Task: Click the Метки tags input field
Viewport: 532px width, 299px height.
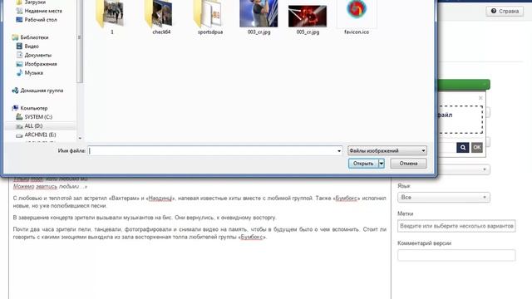Action: coord(456,226)
